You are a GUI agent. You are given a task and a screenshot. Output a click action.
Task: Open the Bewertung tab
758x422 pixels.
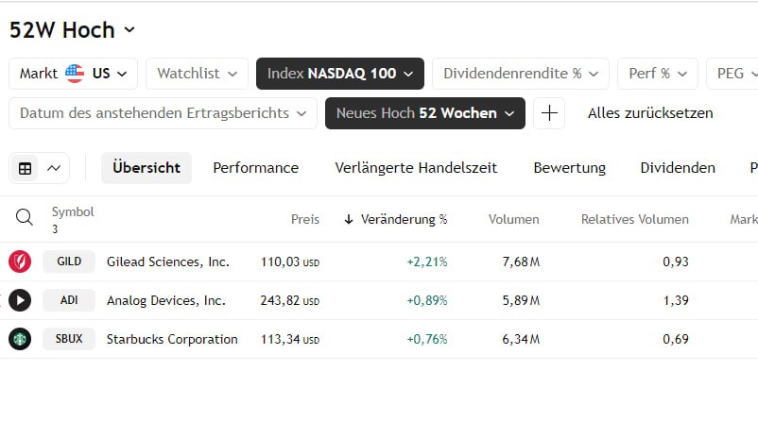(569, 168)
